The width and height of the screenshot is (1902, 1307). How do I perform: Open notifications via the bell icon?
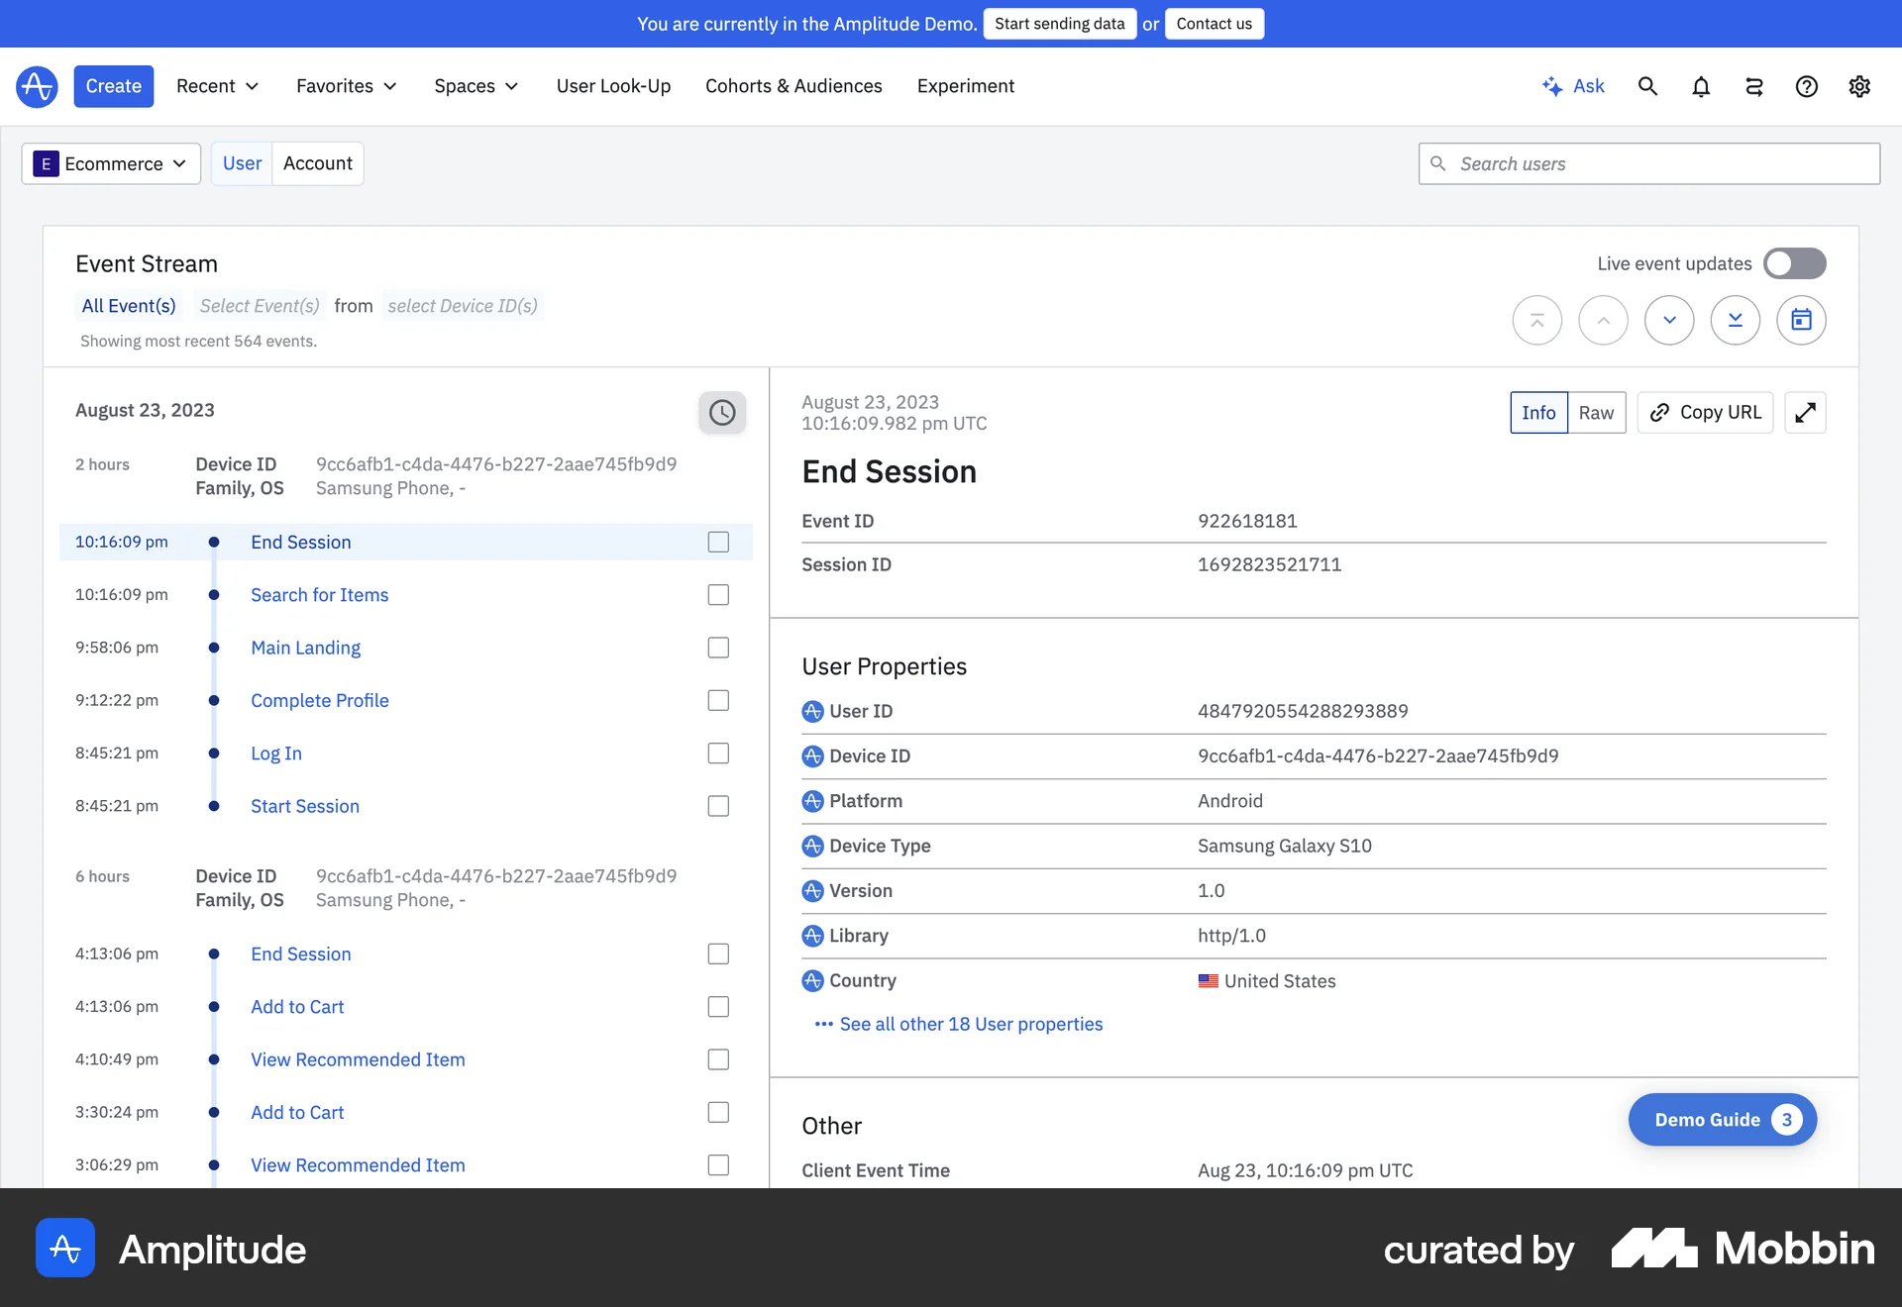click(x=1701, y=86)
